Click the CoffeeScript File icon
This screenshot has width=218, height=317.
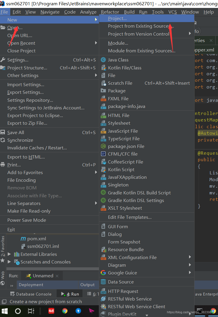[x=103, y=162]
